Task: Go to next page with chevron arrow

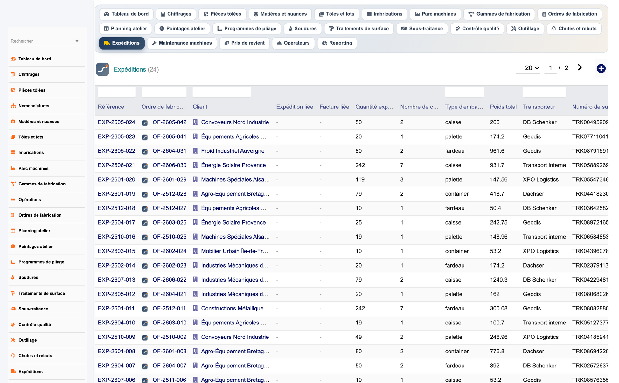Action: coord(580,67)
